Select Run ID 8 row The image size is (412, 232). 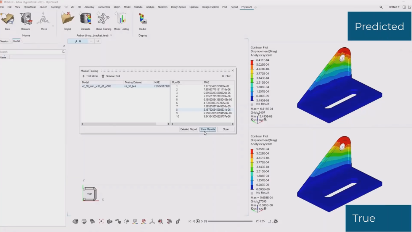point(202,110)
